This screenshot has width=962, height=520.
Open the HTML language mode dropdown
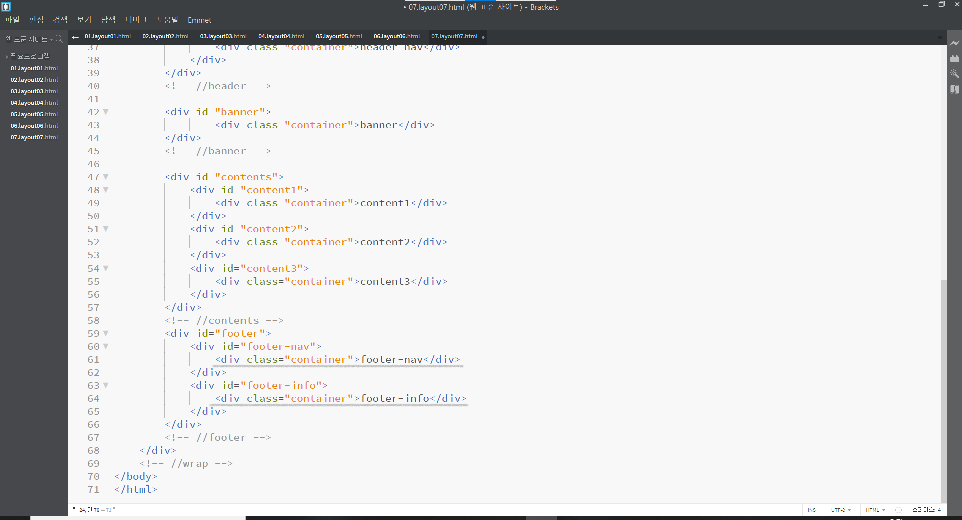[x=875, y=510]
